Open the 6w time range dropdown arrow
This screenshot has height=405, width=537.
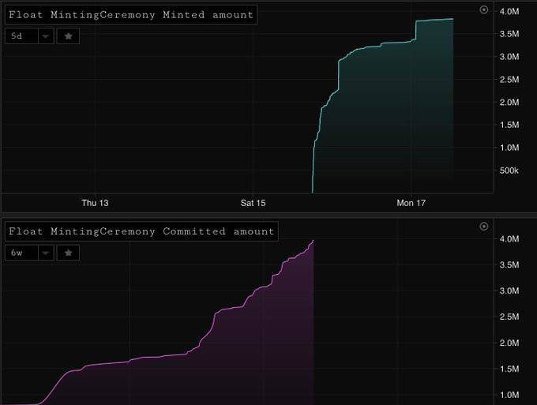tap(46, 253)
